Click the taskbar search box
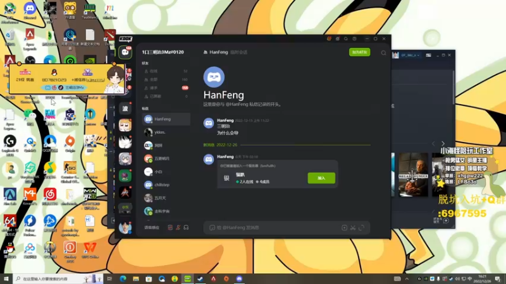 [x=58, y=279]
